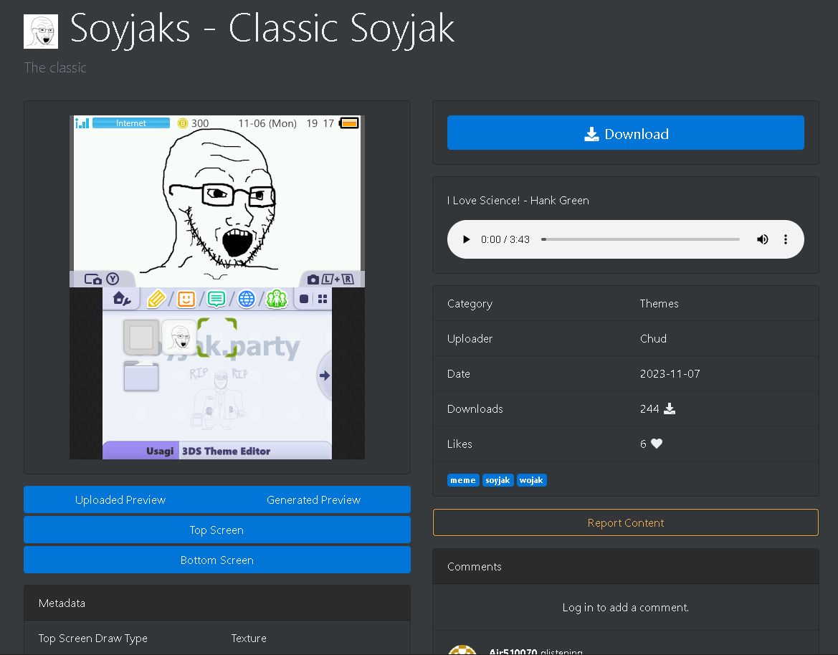The height and width of the screenshot is (655, 838).
Task: Select the soyjak tag
Action: click(x=498, y=480)
